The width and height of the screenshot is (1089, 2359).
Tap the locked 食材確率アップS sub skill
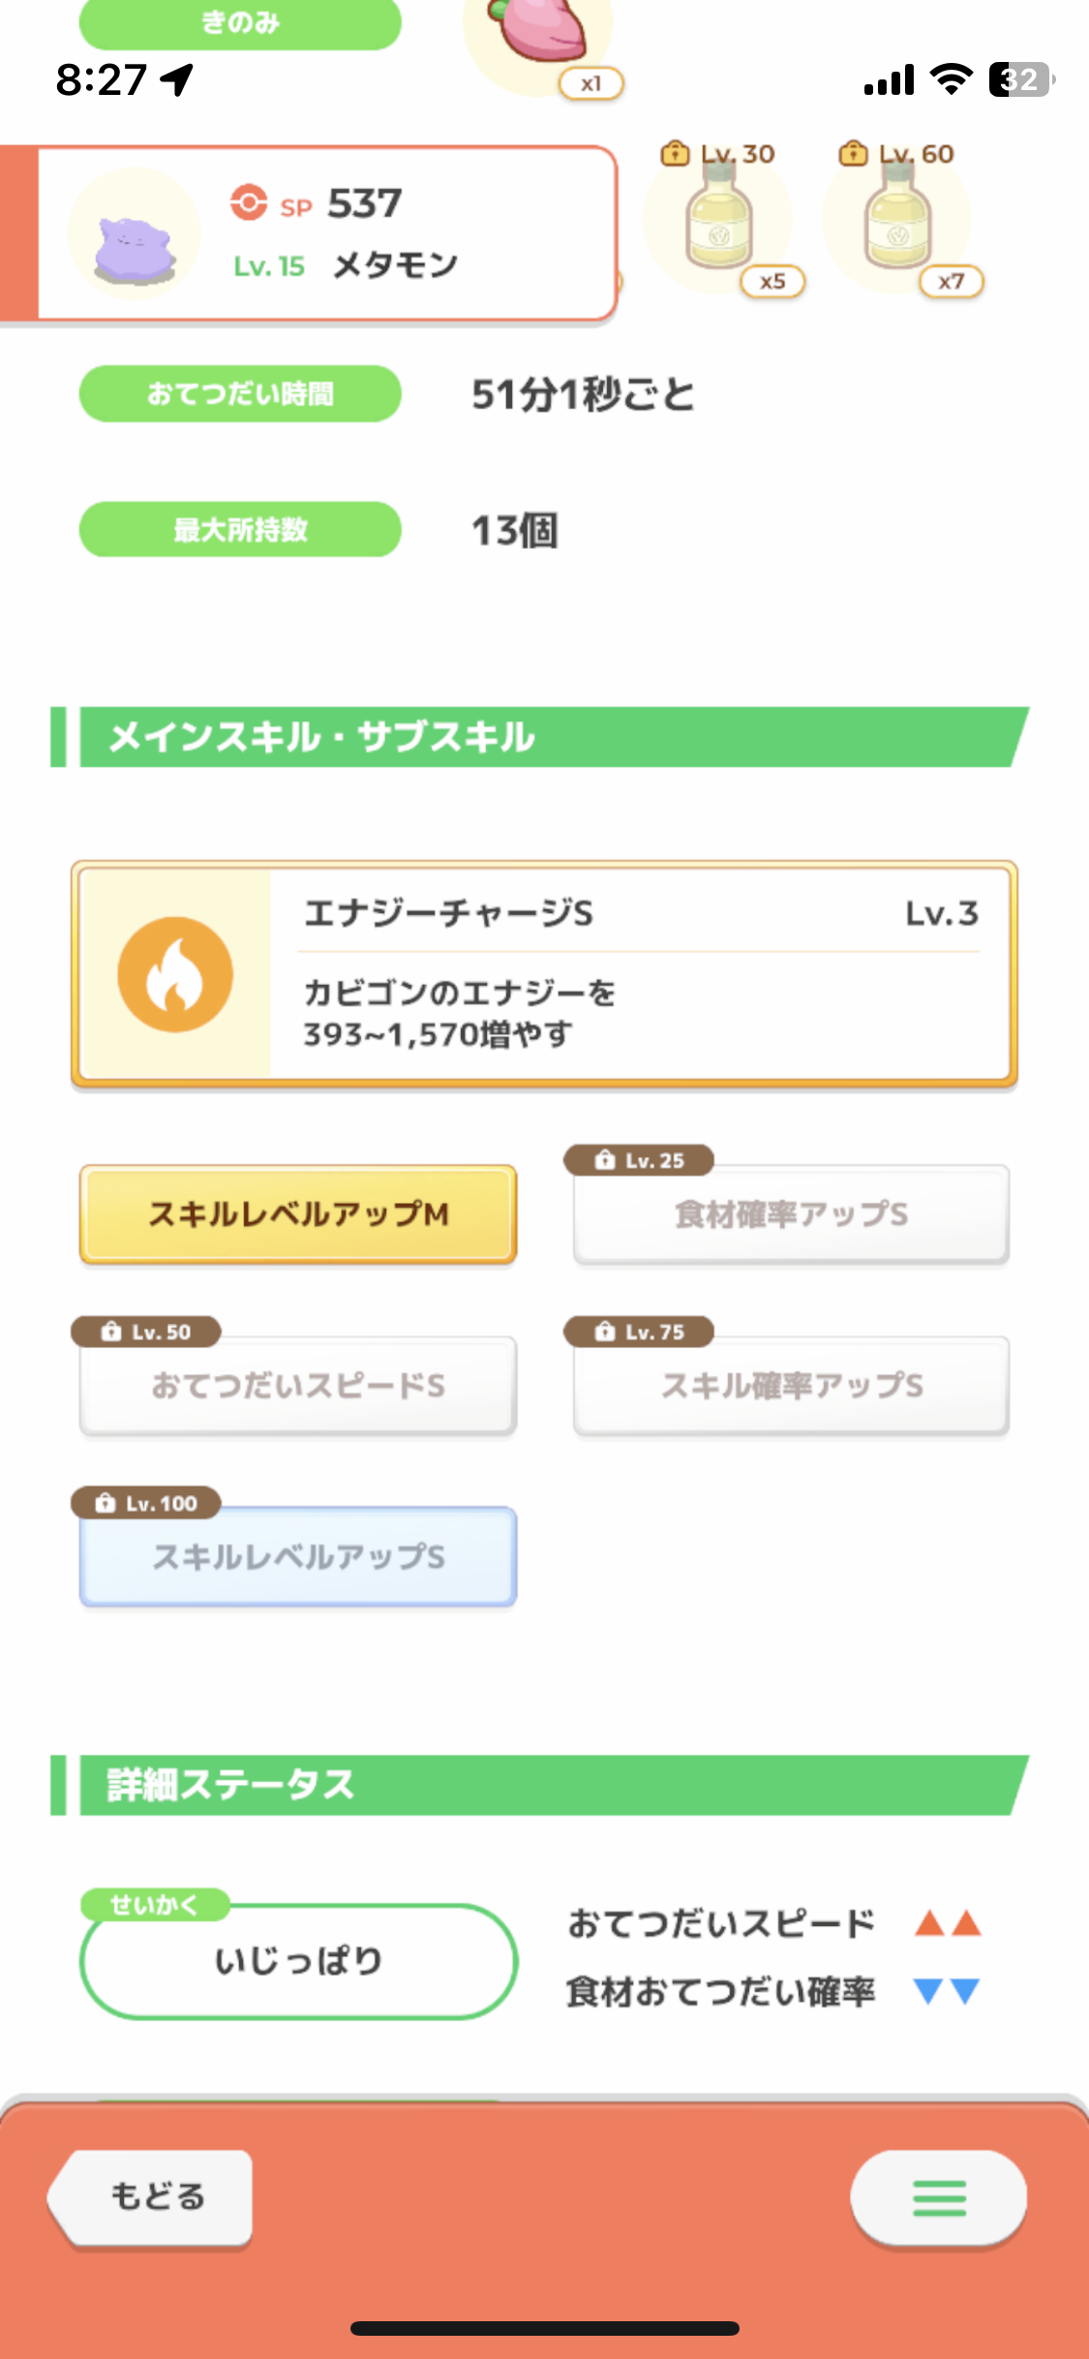[x=792, y=1214]
